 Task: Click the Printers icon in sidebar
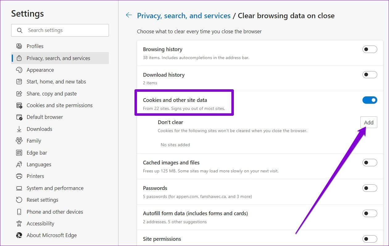tap(19, 176)
